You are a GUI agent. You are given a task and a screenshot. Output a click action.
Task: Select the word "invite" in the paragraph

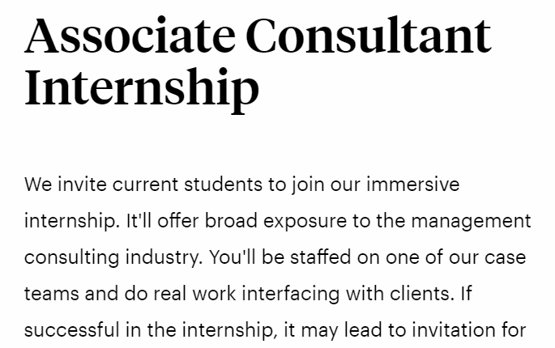(x=82, y=185)
